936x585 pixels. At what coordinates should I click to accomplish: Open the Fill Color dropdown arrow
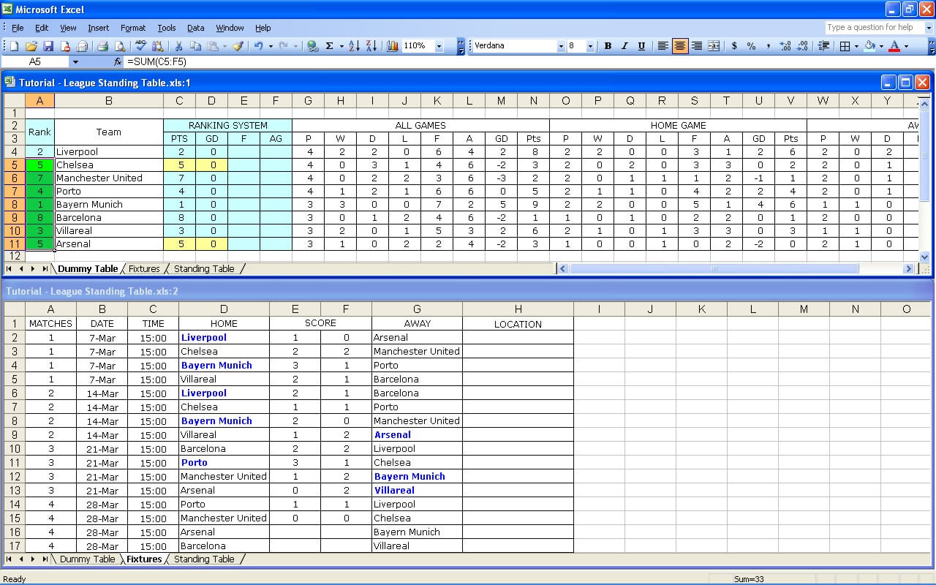[x=880, y=46]
